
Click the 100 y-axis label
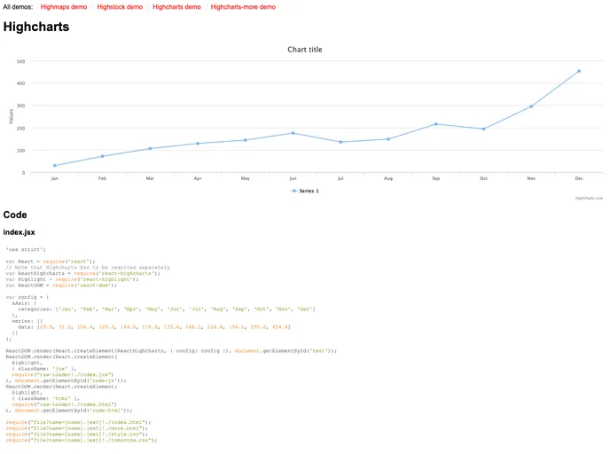point(21,150)
